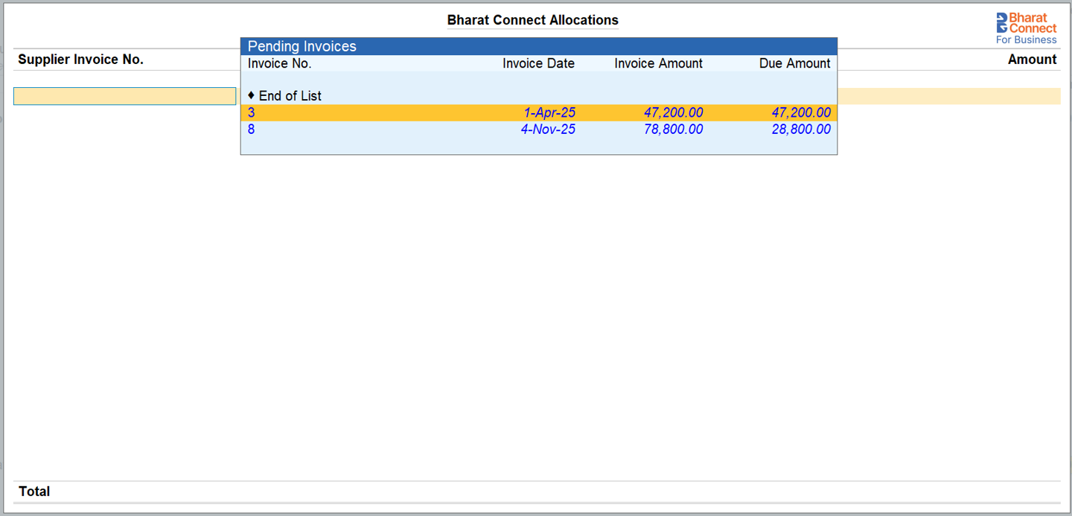Click the Invoice Amount column header
This screenshot has width=1072, height=516.
point(658,64)
